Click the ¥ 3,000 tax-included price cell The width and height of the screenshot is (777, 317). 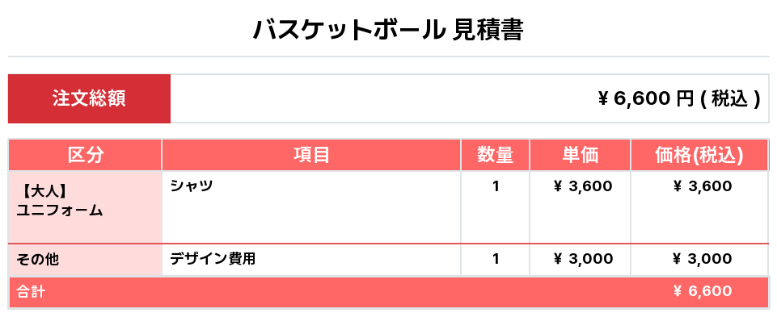tap(699, 260)
